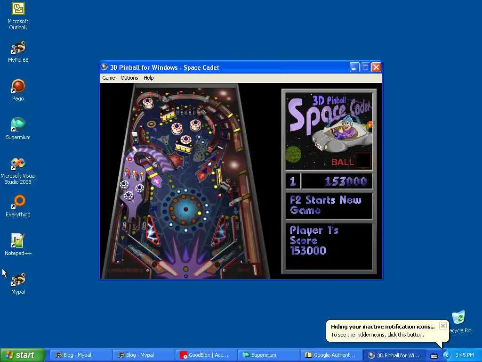
Task: Select the Notepad++ desktop icon
Action: [x=18, y=245]
